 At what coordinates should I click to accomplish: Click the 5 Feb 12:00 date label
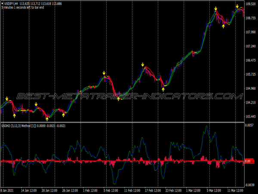[x=111, y=190]
